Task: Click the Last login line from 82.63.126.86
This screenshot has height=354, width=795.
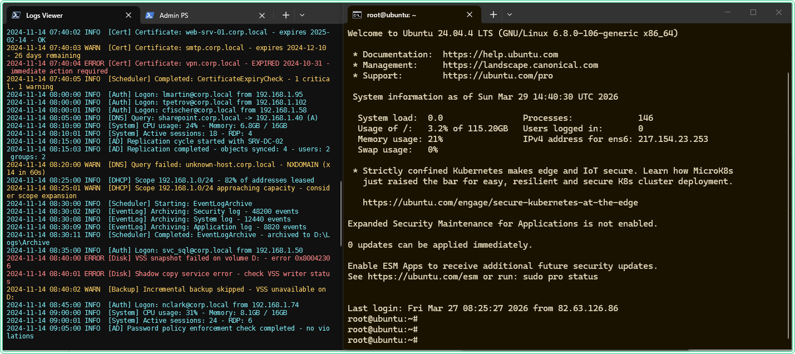Action: [x=483, y=308]
